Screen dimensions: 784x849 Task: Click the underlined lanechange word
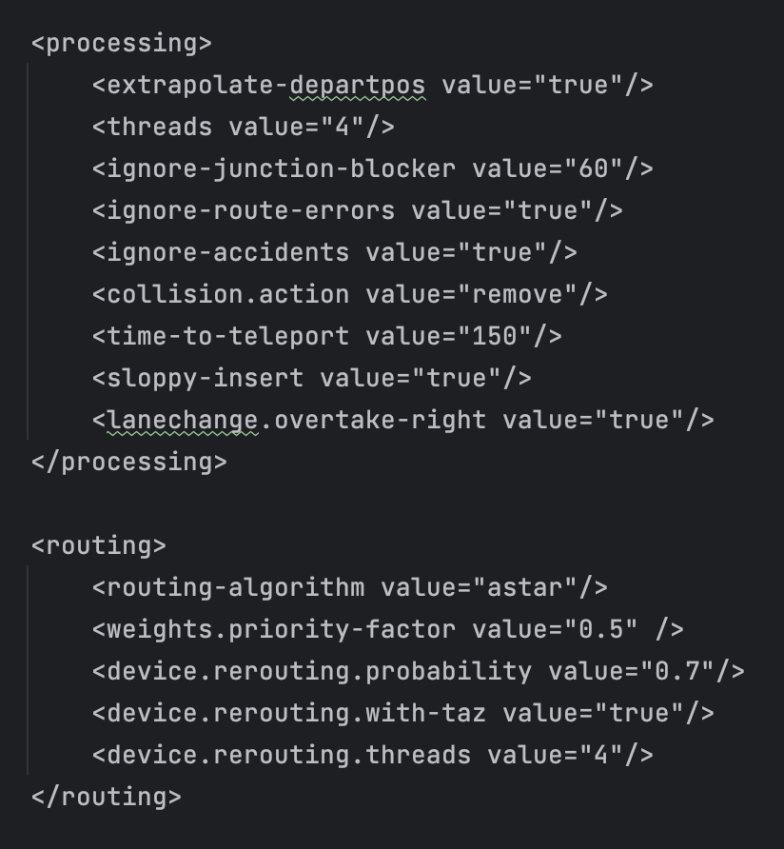183,420
